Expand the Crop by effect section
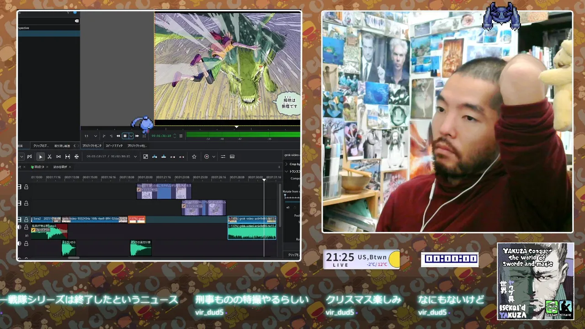Screen dimensions: 585x329 tap(287, 164)
